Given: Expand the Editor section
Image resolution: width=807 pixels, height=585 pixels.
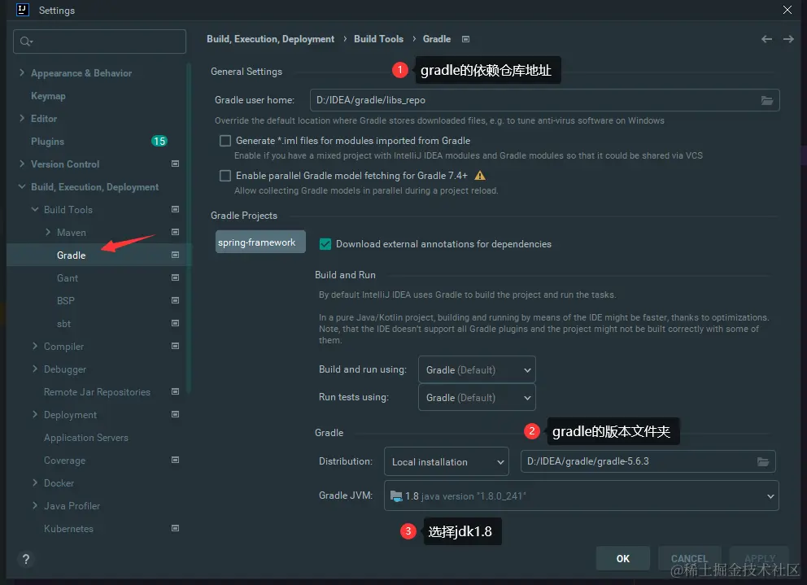Looking at the screenshot, I should pyautogui.click(x=22, y=118).
